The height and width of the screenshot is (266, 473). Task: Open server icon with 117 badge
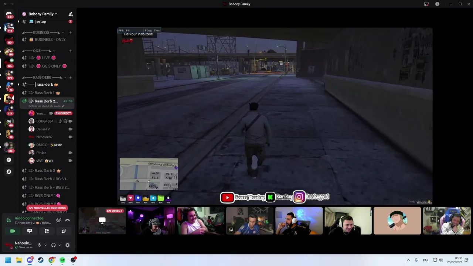click(9, 110)
